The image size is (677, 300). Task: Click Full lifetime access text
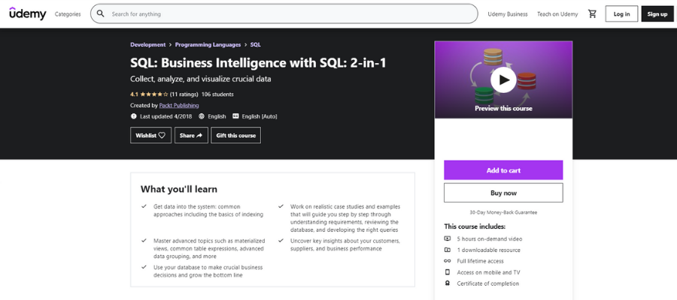pyautogui.click(x=480, y=261)
